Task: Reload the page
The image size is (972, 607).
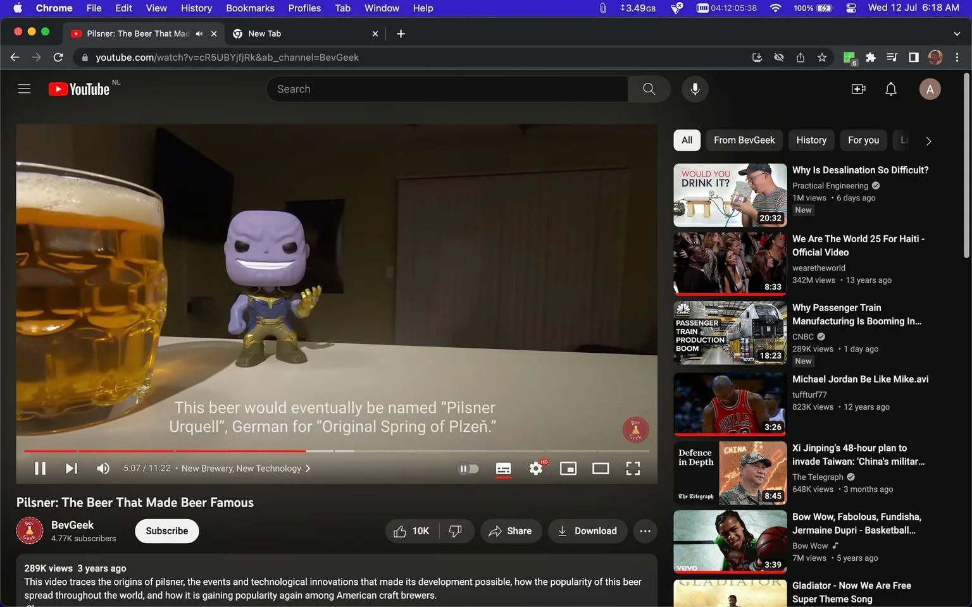Action: point(58,58)
